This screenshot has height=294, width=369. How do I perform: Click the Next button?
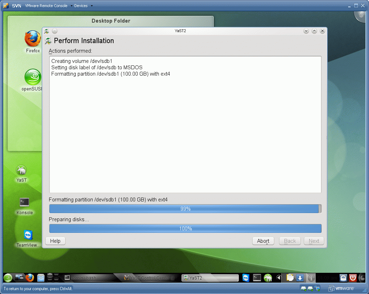point(314,241)
